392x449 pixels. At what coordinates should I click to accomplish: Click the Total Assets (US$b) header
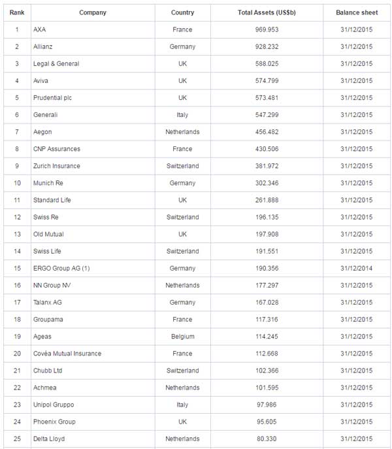[x=265, y=12]
